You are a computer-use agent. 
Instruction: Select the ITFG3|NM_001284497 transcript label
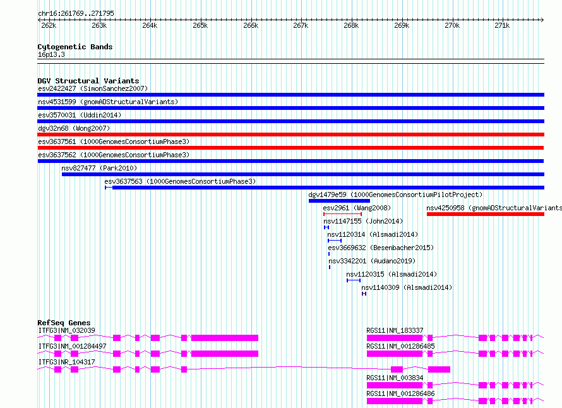click(73, 346)
